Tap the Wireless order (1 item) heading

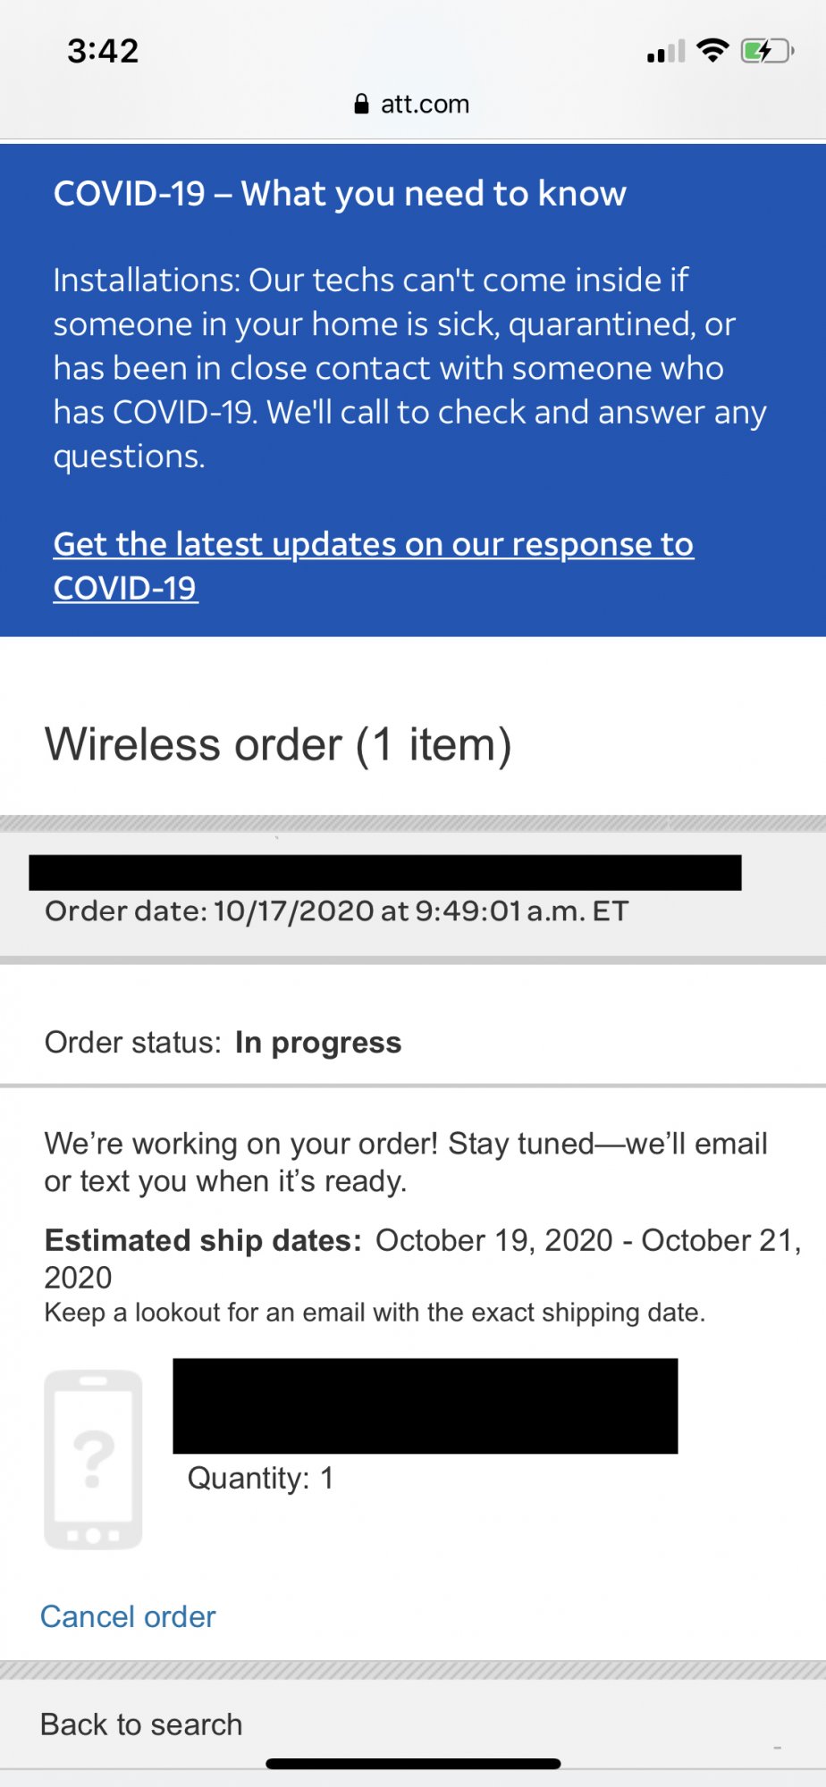click(x=278, y=745)
